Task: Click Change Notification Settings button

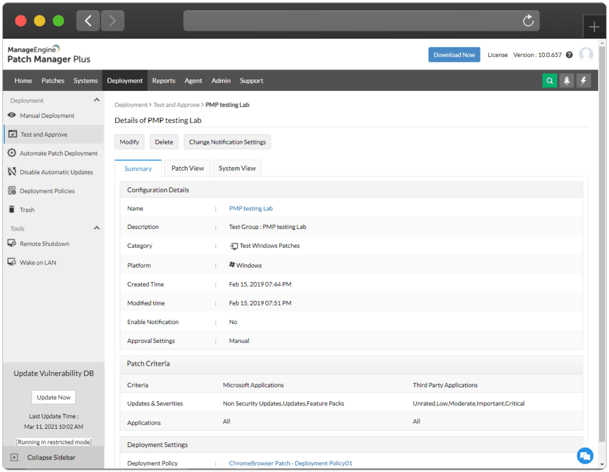Action: [227, 142]
